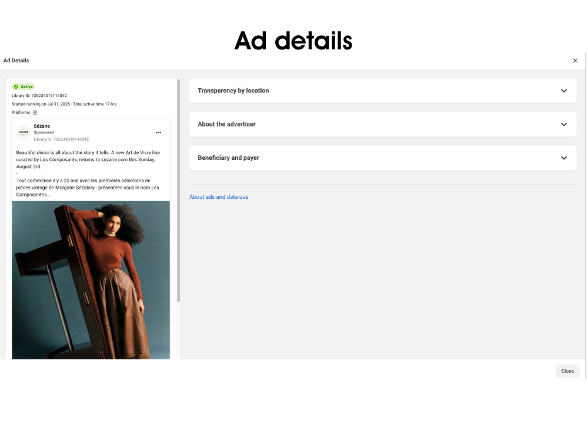This screenshot has width=588, height=441.
Task: Click the Ad Details dialog title
Action: [16, 61]
